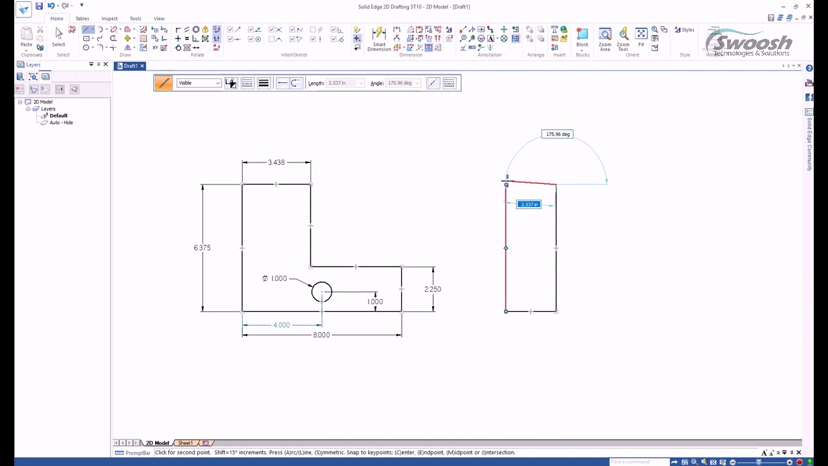Open the Styles button
This screenshot has width=828, height=466.
point(684,30)
